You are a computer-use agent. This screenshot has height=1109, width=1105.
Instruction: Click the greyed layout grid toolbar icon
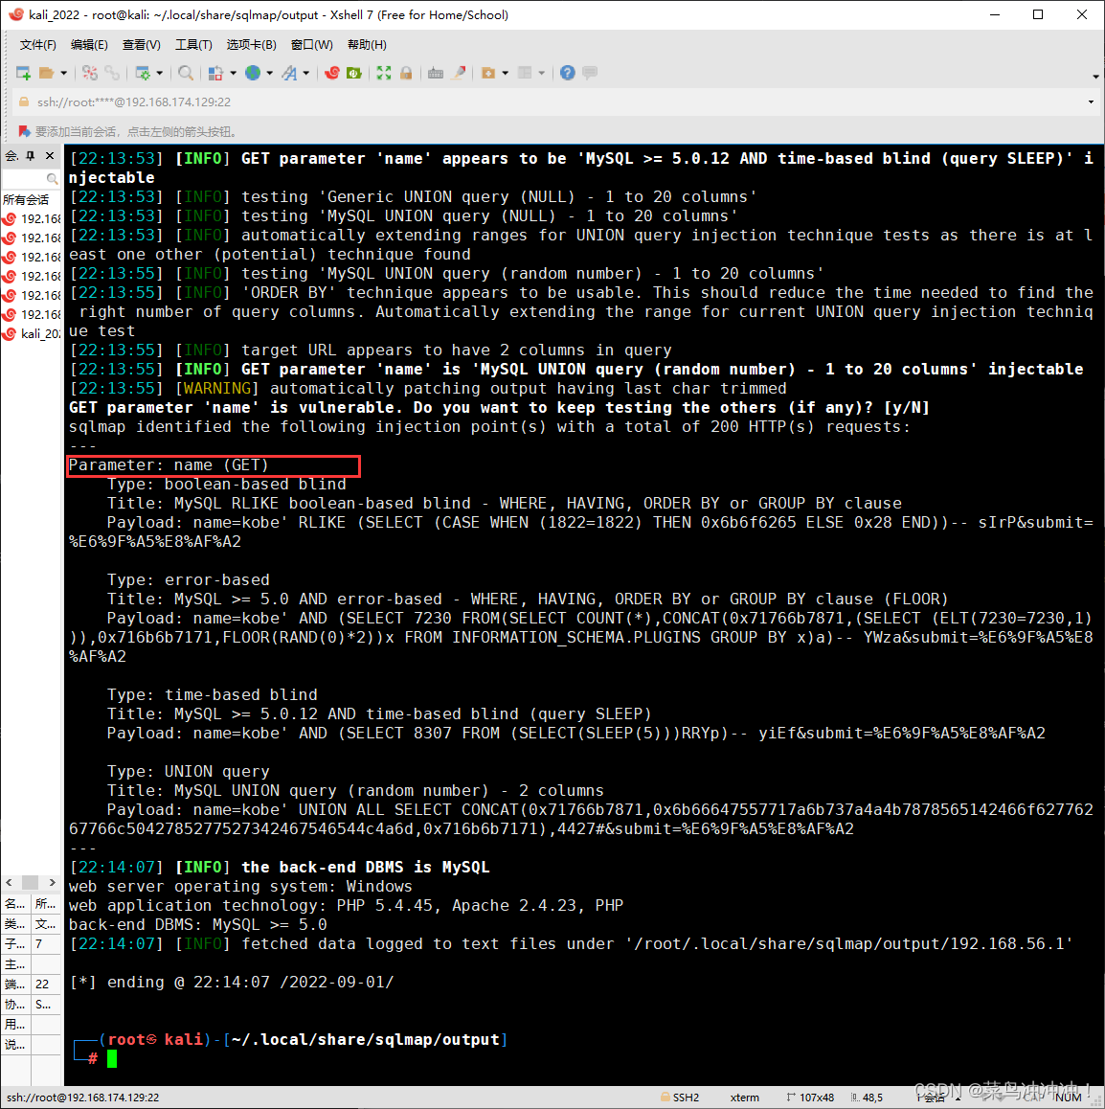(x=525, y=73)
